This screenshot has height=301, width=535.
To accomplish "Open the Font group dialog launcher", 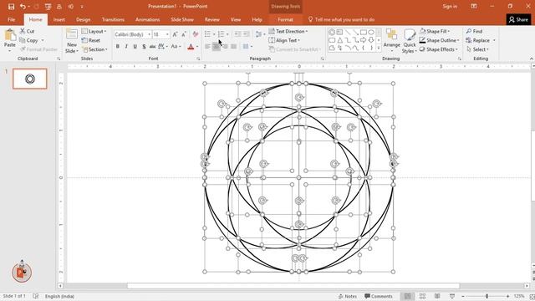I will tap(198, 59).
